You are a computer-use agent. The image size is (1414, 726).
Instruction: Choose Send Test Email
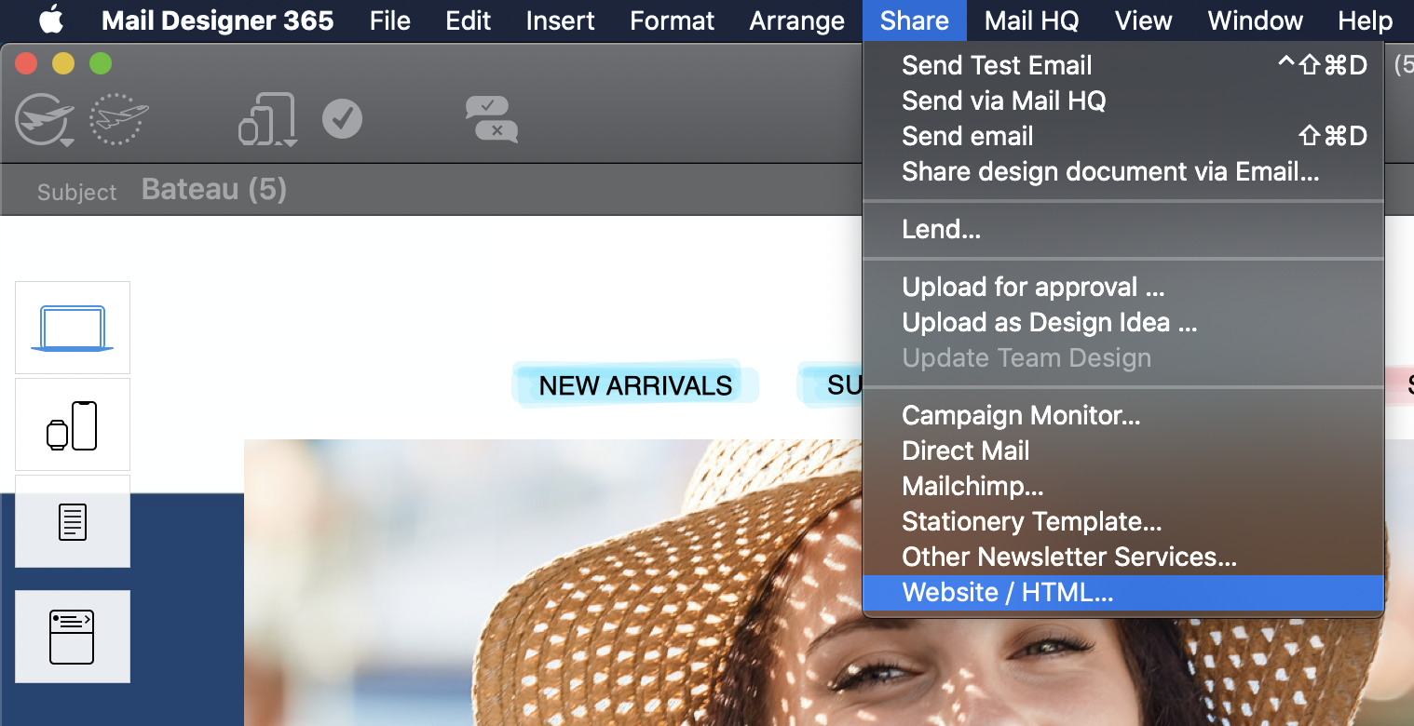1123,65
